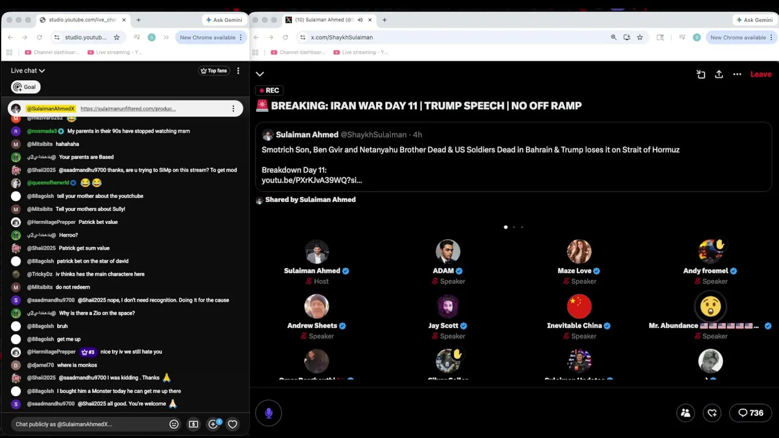Select the (10) Sulaiman Ahmed X tab
Viewport: 779px width, 438px height.
click(329, 20)
